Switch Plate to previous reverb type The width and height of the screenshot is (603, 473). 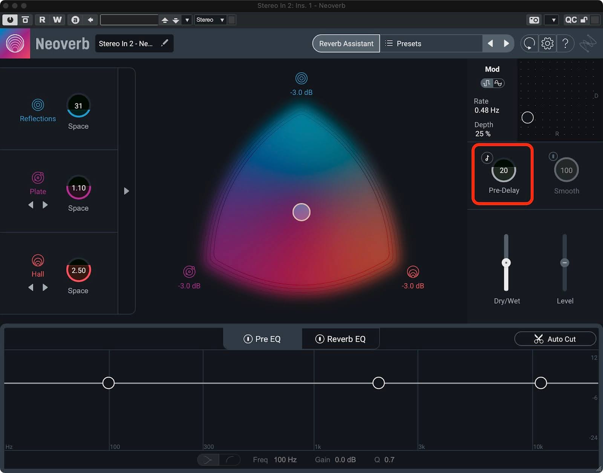(x=31, y=205)
